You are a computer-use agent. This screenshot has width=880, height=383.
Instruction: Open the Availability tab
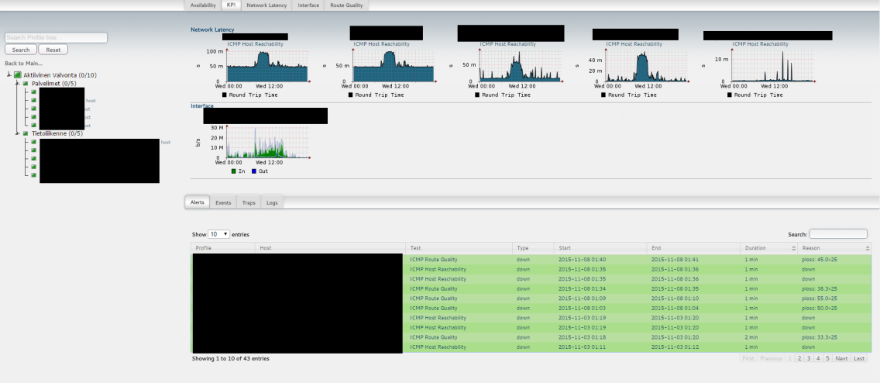pos(203,5)
